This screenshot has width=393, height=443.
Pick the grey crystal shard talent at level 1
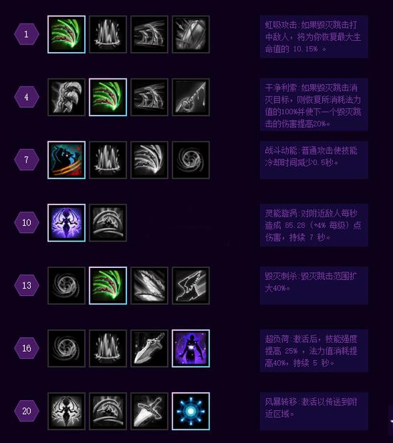pos(191,34)
